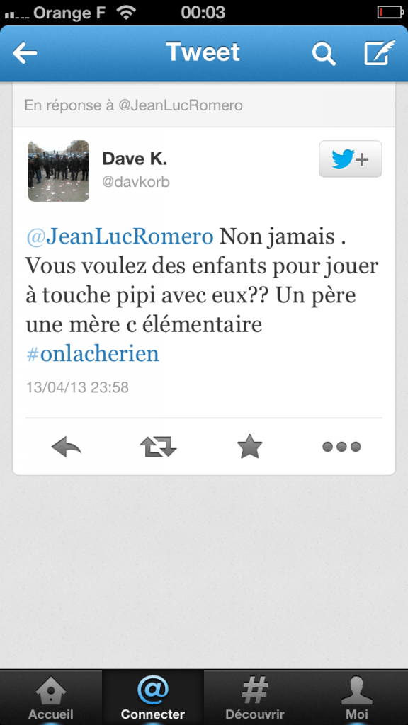Compose a new tweet with quill icon
Viewport: 408px width, 725px height.
pyautogui.click(x=380, y=52)
